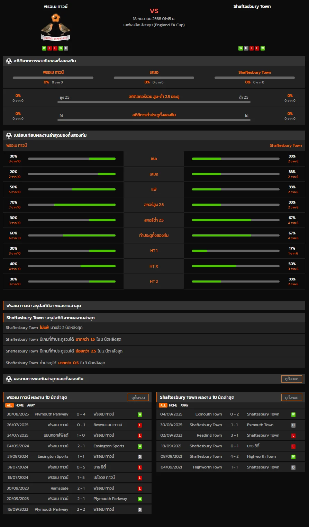This screenshot has height=527, width=309.
Task: Click the 'HT X' label in the comparison table
Action: pyautogui.click(x=154, y=266)
